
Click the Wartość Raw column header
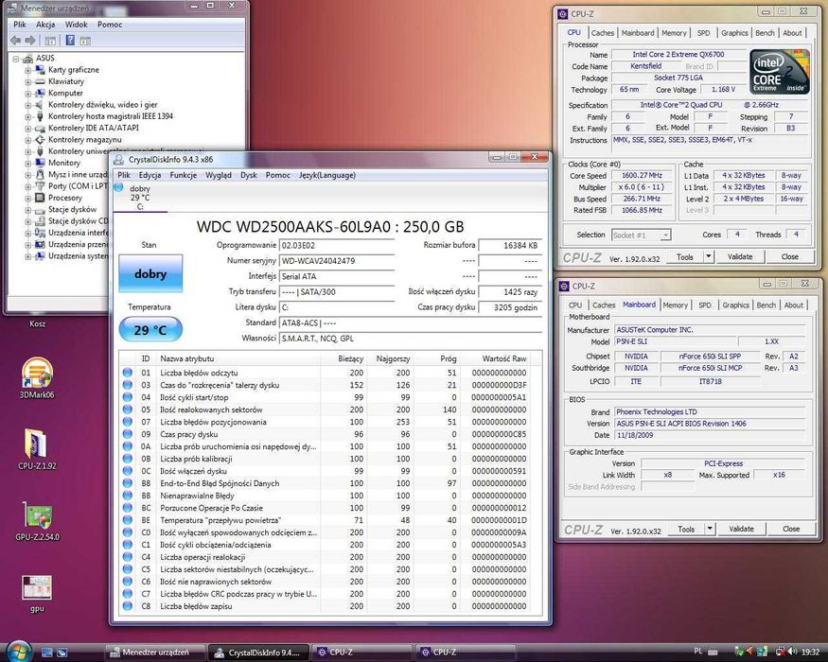(495, 358)
